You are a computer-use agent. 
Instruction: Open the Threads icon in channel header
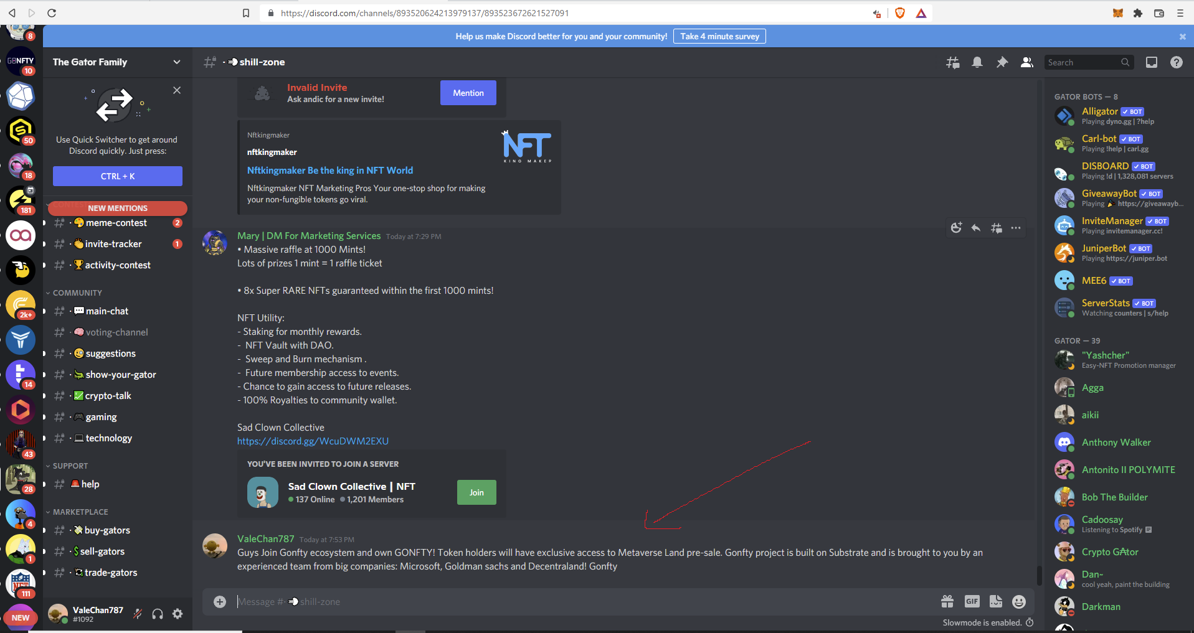[953, 62]
